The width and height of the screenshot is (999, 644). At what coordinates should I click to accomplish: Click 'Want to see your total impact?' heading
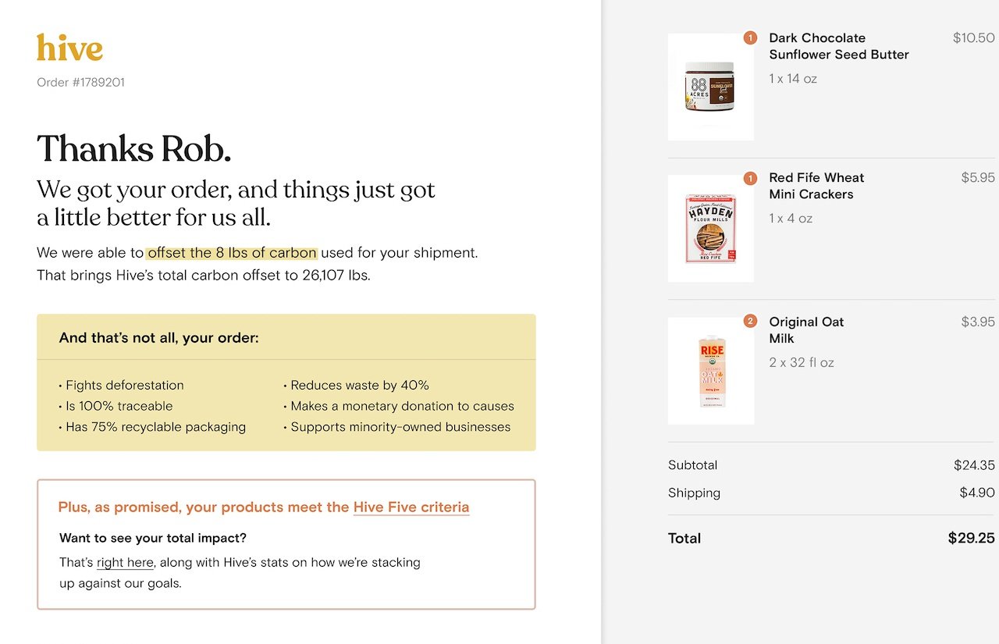(x=153, y=538)
